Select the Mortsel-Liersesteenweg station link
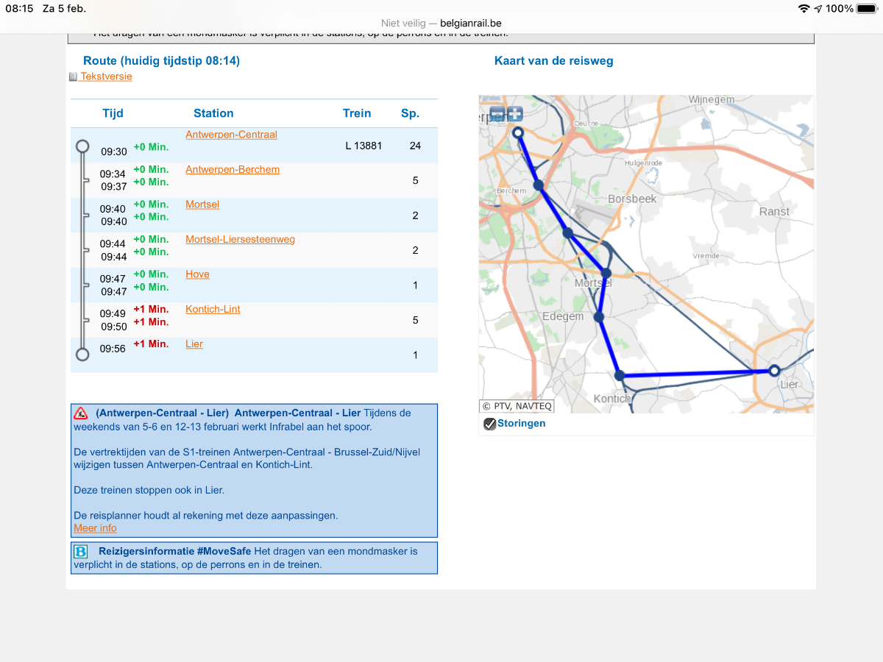883x662 pixels. [x=240, y=240]
